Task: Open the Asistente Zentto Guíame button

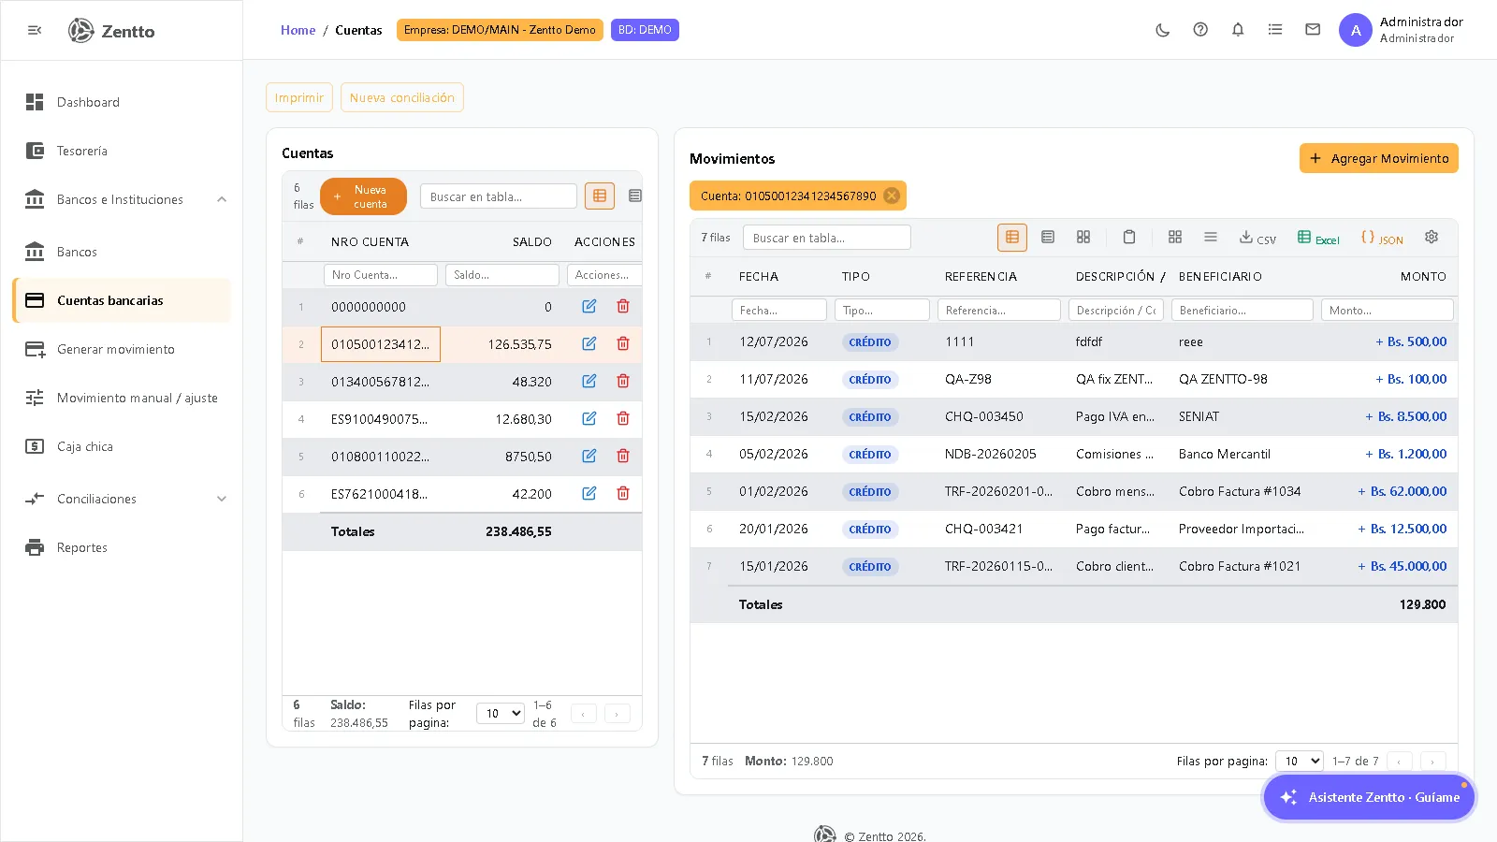Action: coord(1370,797)
